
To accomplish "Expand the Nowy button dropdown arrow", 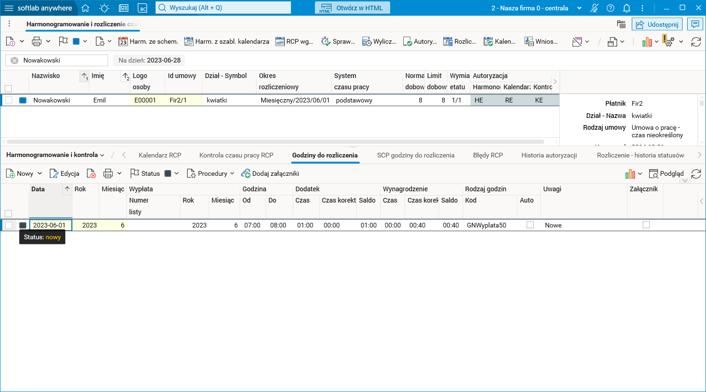I will pos(40,173).
